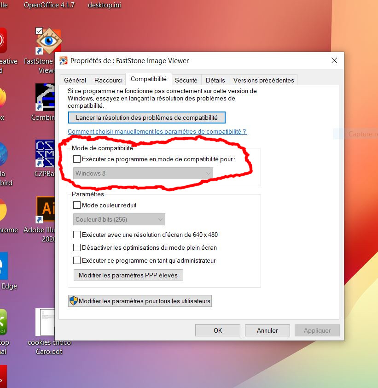
Task: Open the Couleur 8 bits (256) dropdown
Action: [x=119, y=219]
